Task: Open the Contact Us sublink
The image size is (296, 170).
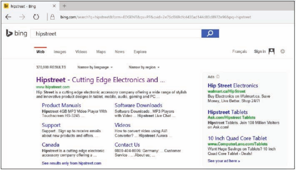Action: coord(127,145)
